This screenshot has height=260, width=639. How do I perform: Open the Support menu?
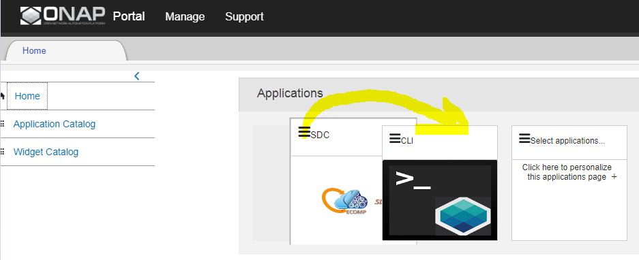click(x=245, y=17)
